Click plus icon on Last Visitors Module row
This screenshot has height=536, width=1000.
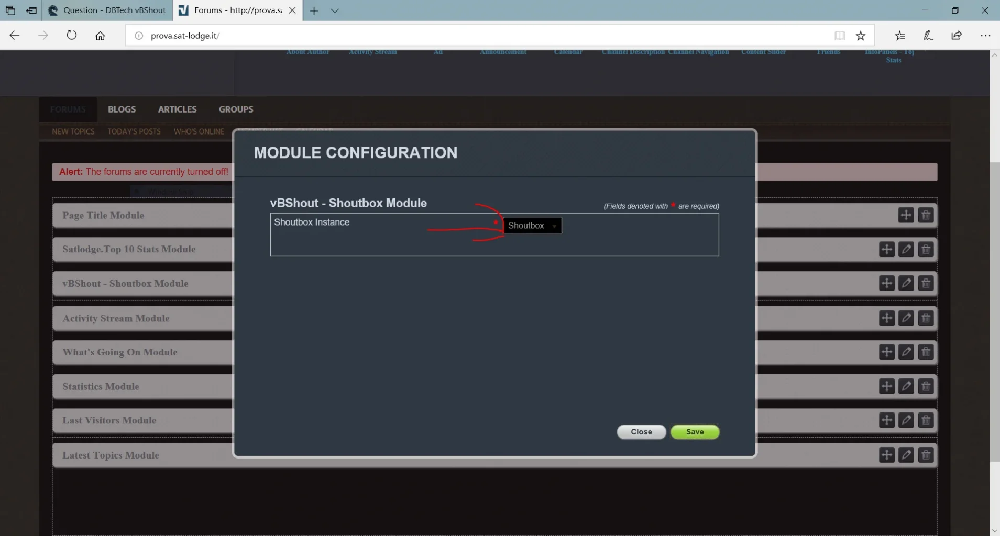[886, 420]
